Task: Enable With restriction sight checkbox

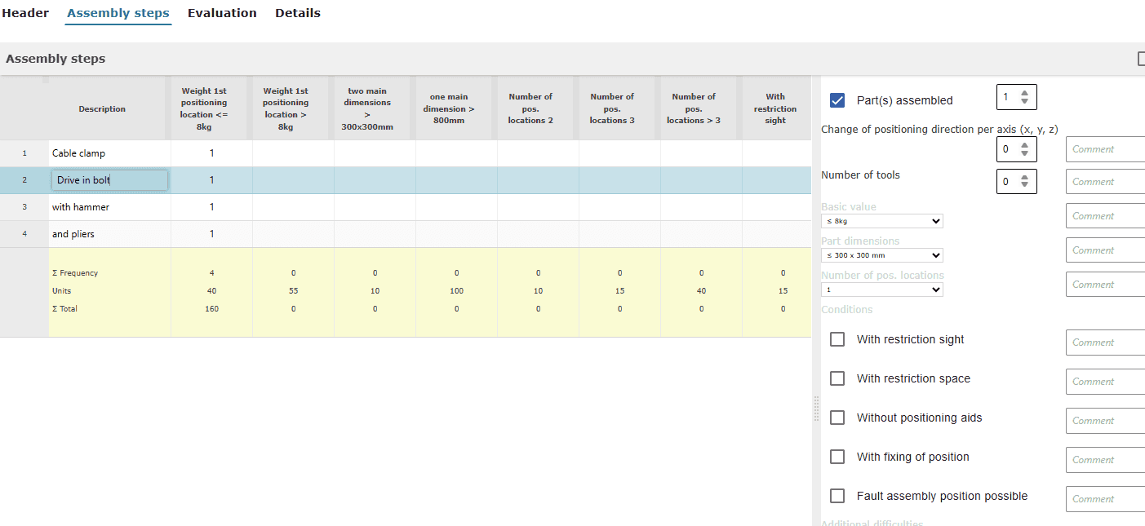Action: [x=837, y=339]
